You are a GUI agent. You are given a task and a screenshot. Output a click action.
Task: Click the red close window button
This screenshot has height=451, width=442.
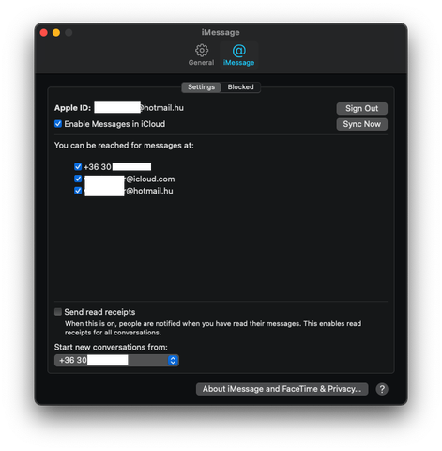tap(44, 32)
